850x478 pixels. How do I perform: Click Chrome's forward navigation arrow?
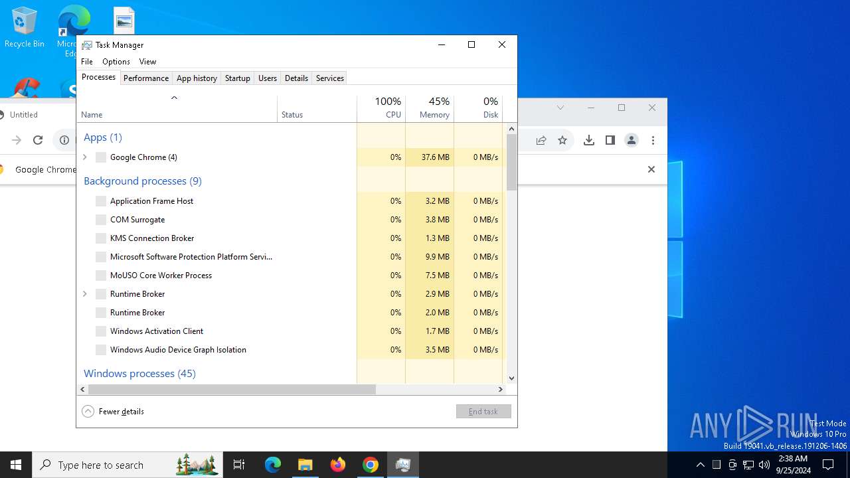pos(17,140)
